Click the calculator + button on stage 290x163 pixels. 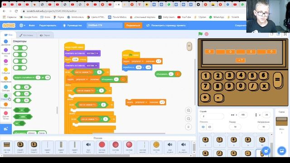click(205, 97)
